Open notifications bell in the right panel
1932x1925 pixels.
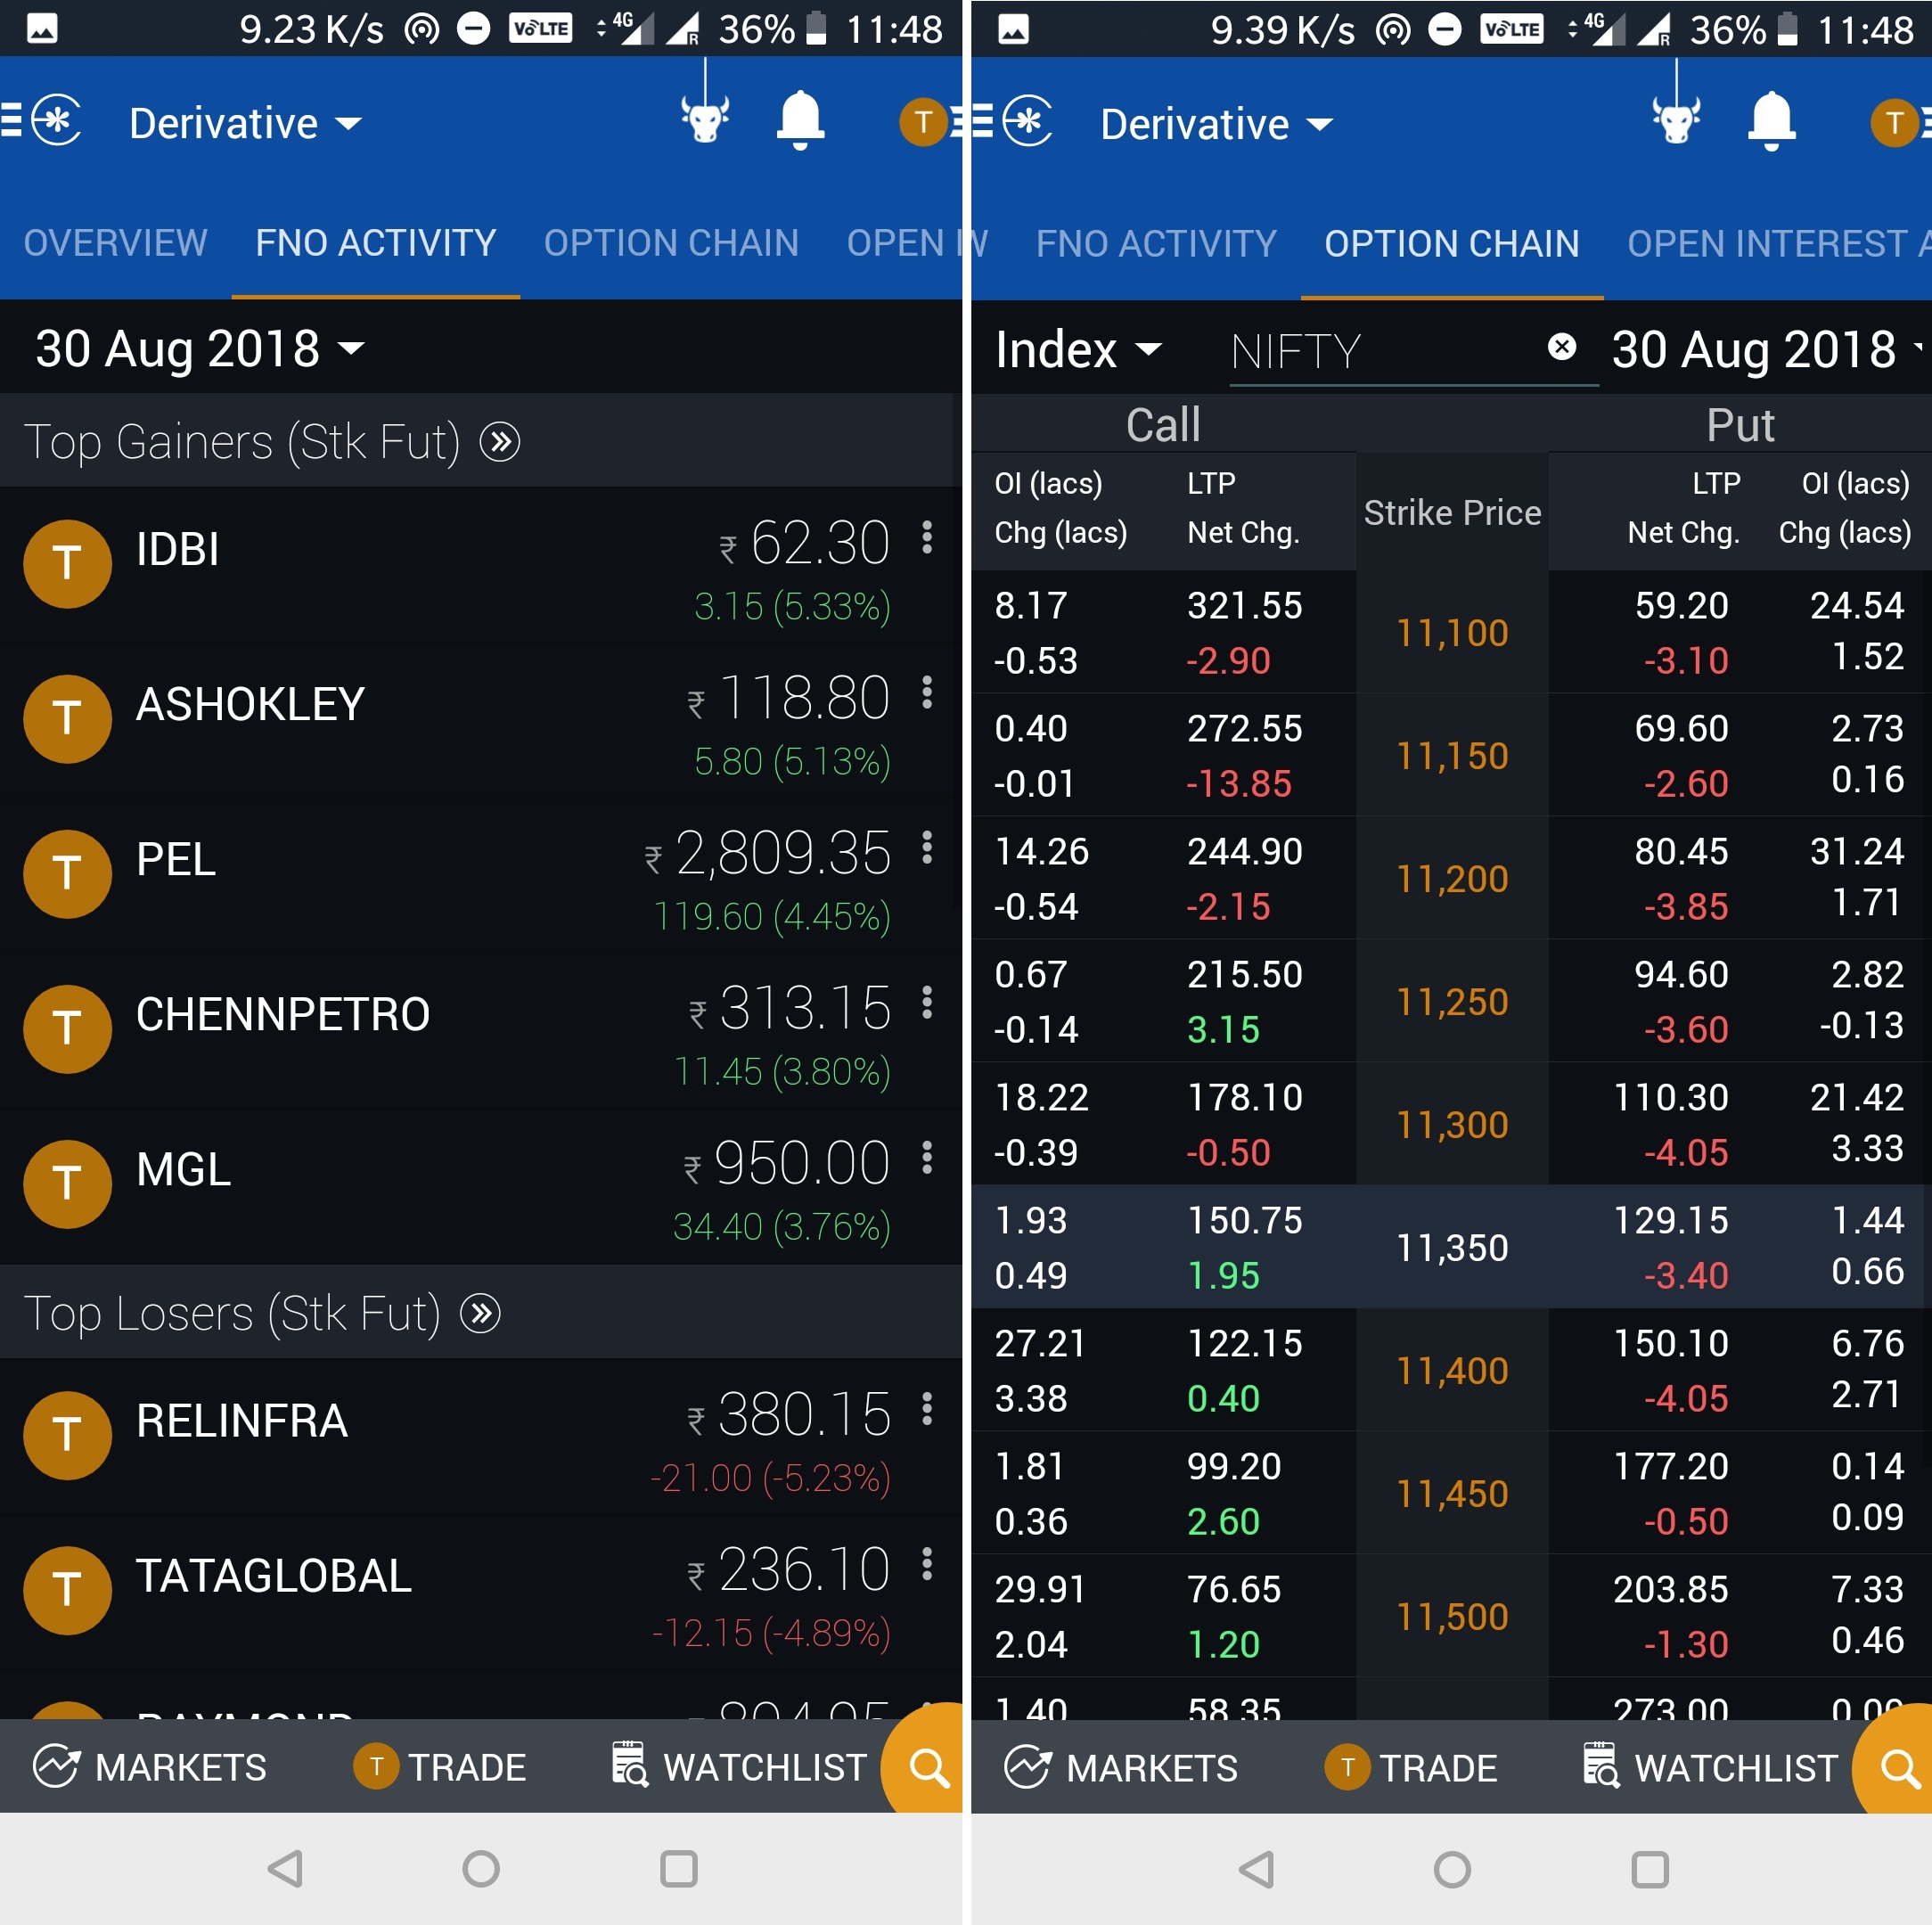point(1771,120)
